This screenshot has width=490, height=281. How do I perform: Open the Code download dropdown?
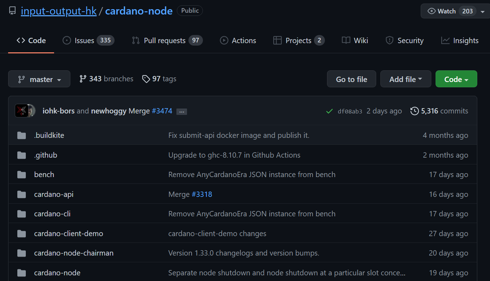point(456,79)
